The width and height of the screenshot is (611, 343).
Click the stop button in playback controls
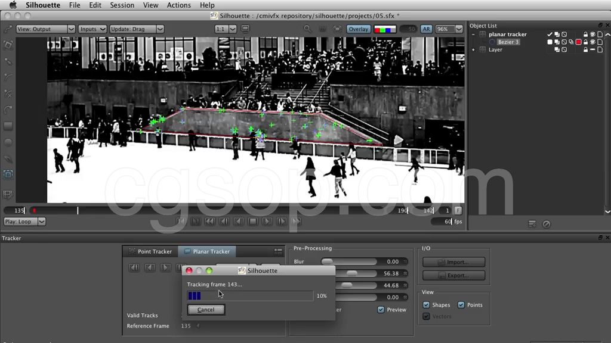click(252, 222)
